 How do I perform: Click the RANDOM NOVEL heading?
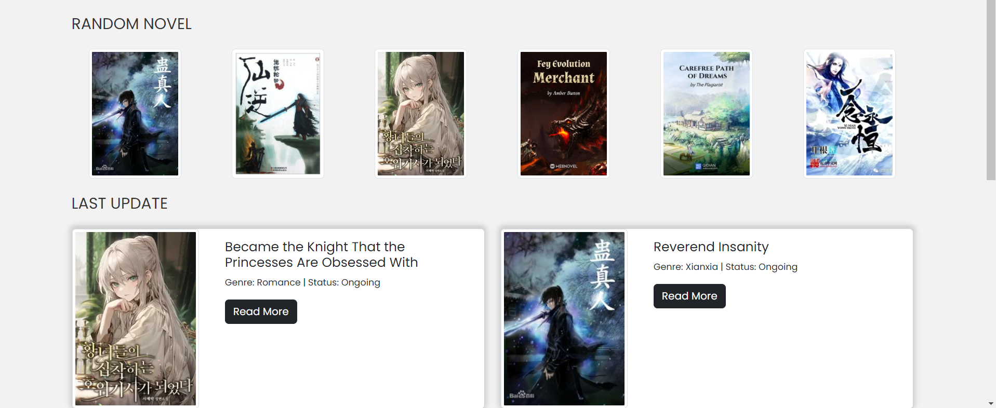point(131,24)
